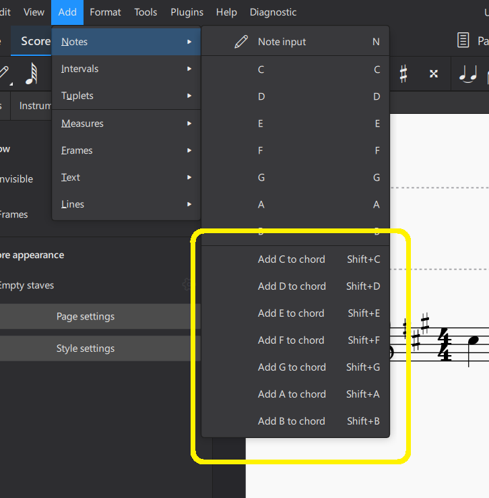Select Add B to chord
This screenshot has height=498, width=489.
295,421
